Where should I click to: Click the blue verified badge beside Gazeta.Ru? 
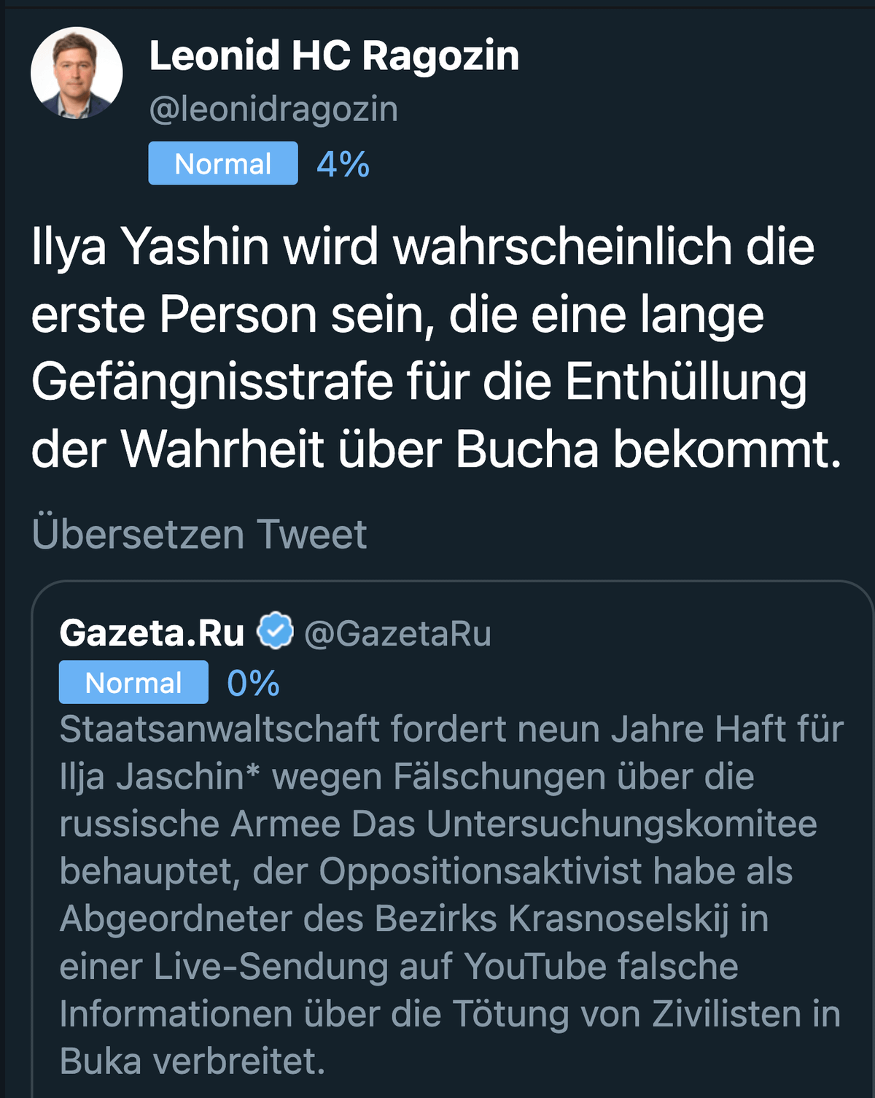(276, 632)
